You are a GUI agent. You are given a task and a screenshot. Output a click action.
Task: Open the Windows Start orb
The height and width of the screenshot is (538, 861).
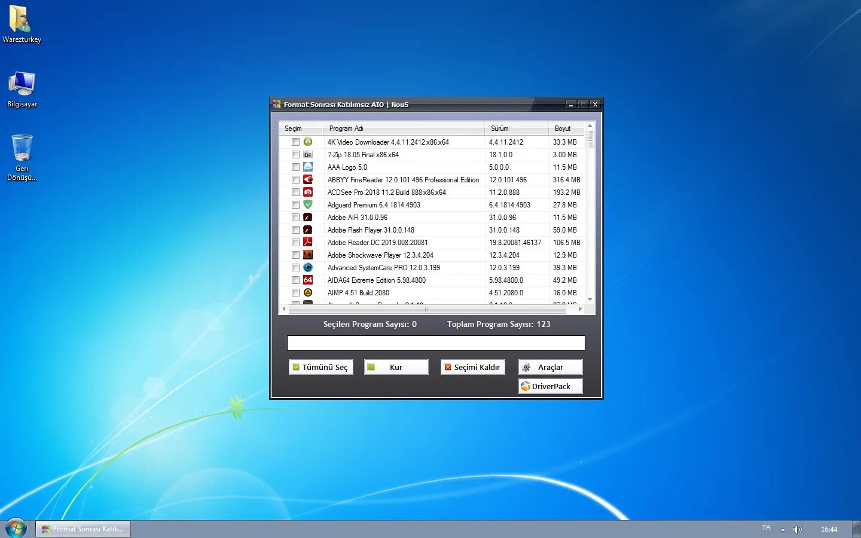(16, 528)
